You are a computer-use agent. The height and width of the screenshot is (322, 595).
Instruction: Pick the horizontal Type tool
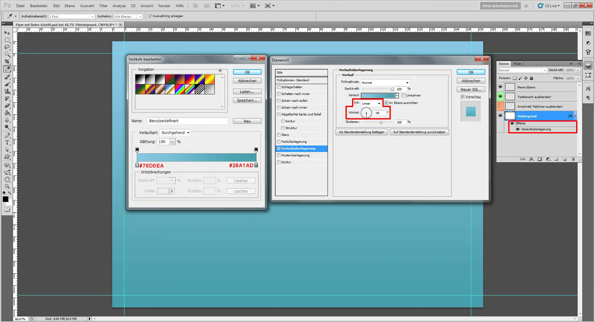tap(7, 142)
